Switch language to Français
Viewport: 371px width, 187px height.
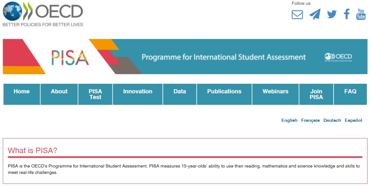(x=311, y=120)
